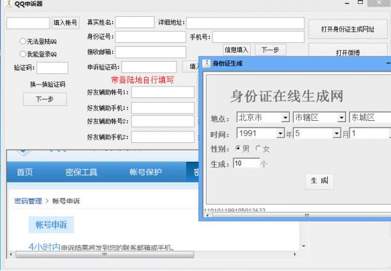391x271 pixels.
Task: Click the 打开微博 button
Action: point(348,51)
